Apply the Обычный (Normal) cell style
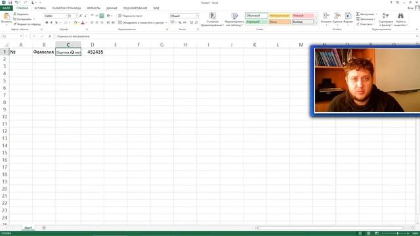 [x=257, y=16]
